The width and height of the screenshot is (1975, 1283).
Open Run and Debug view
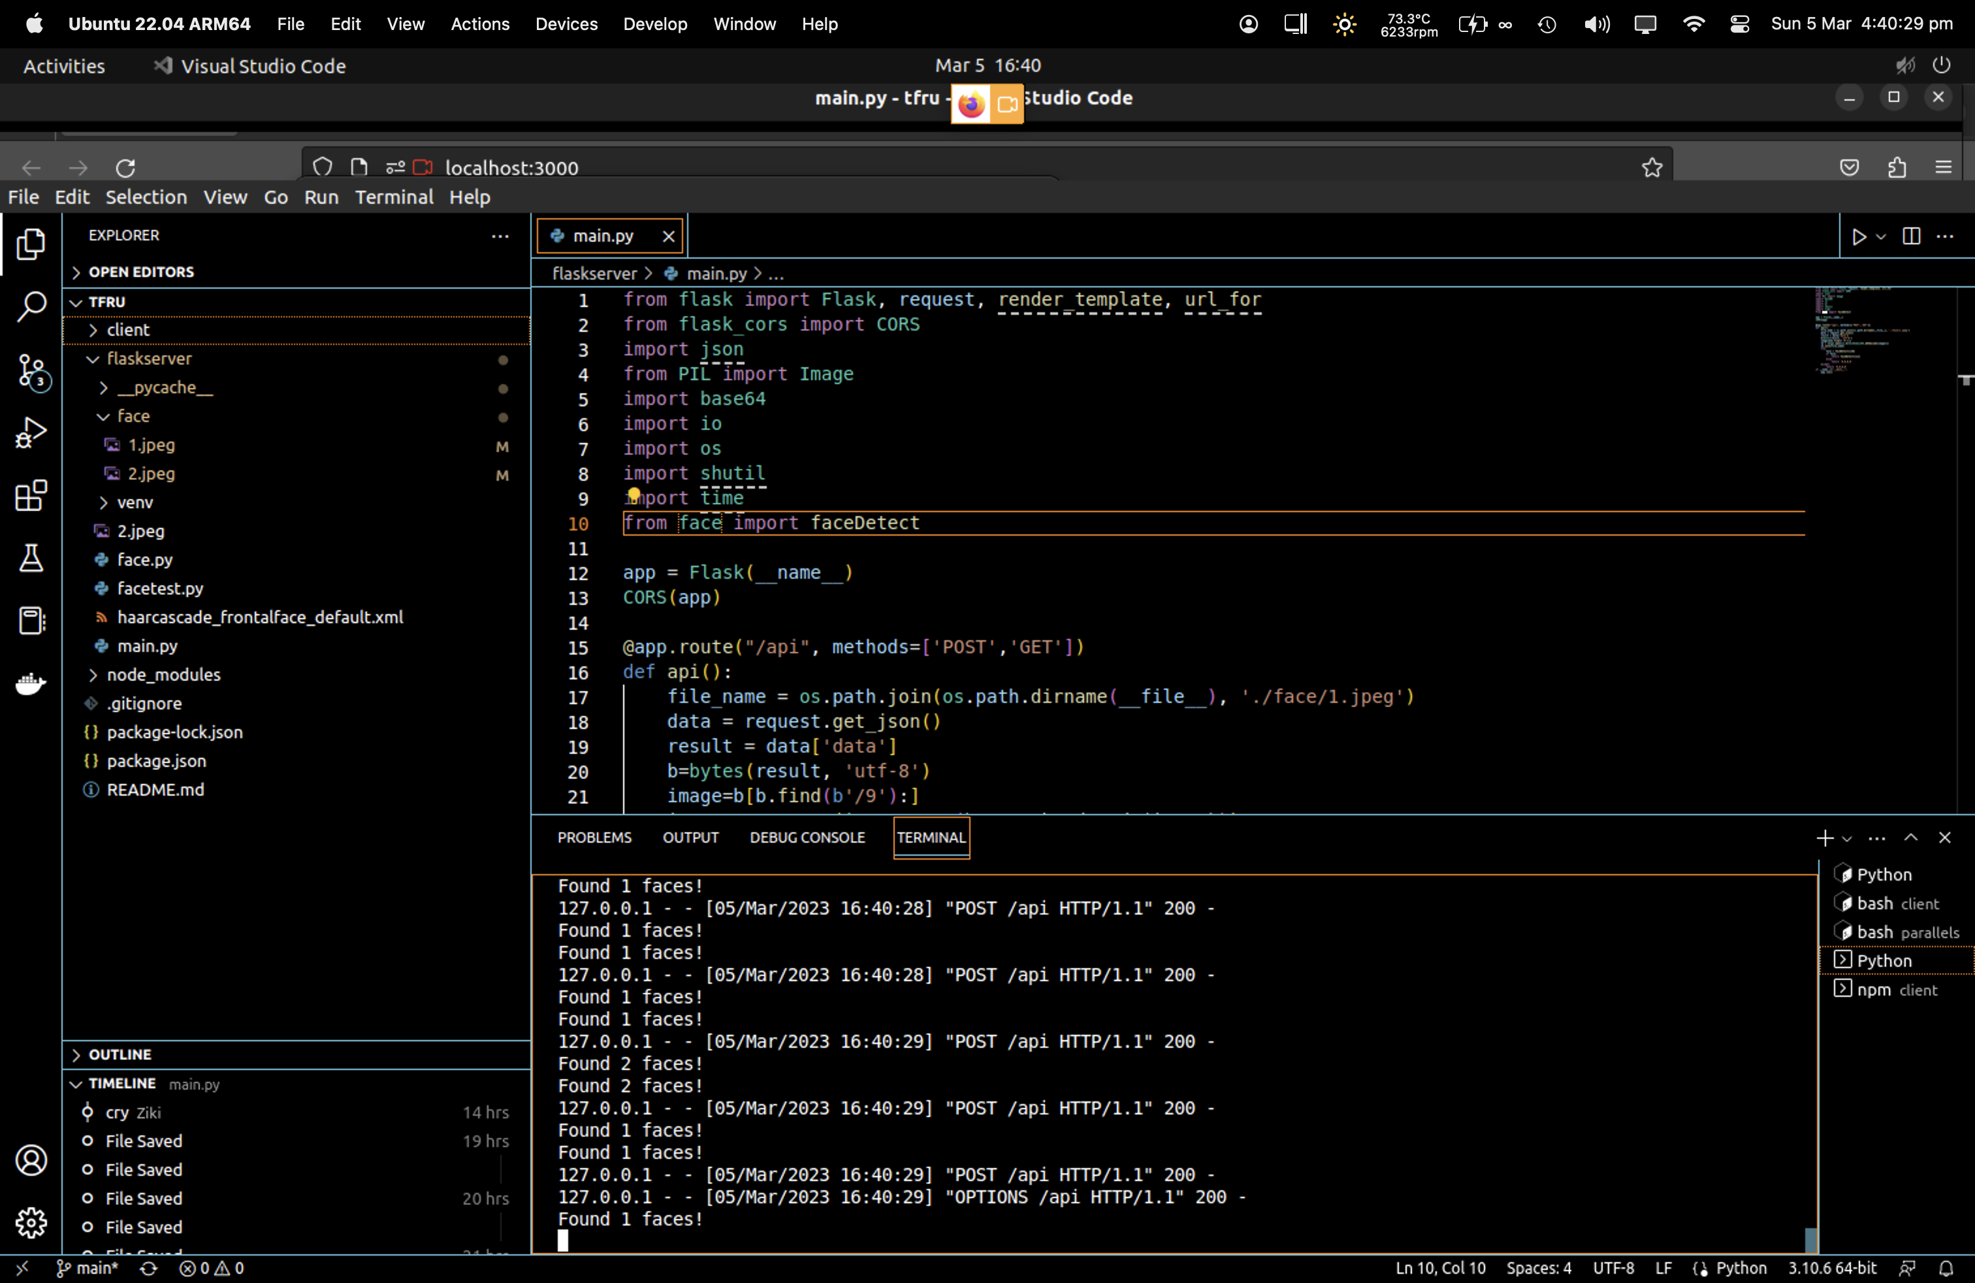tap(31, 432)
